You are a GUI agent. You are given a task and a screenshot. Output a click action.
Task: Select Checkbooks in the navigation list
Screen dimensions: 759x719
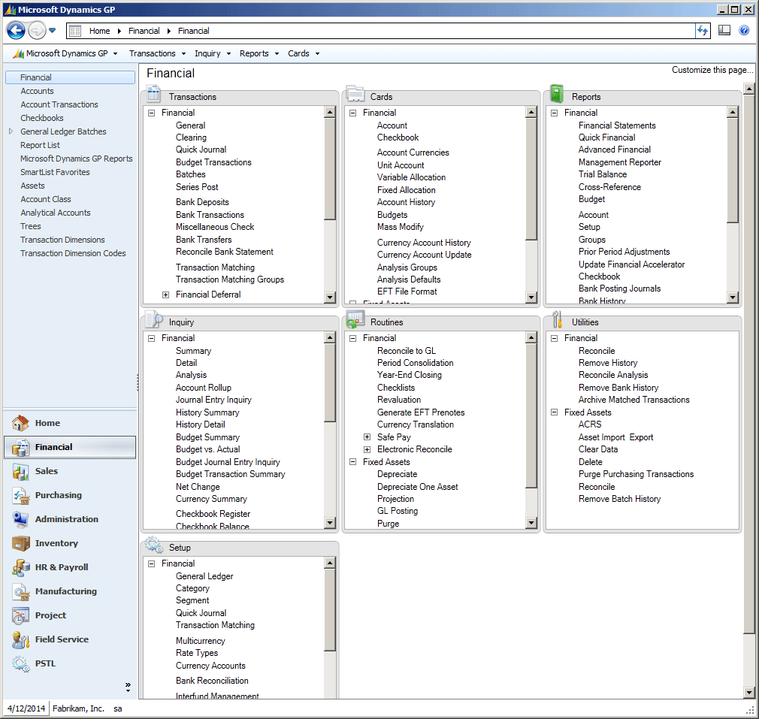[42, 118]
